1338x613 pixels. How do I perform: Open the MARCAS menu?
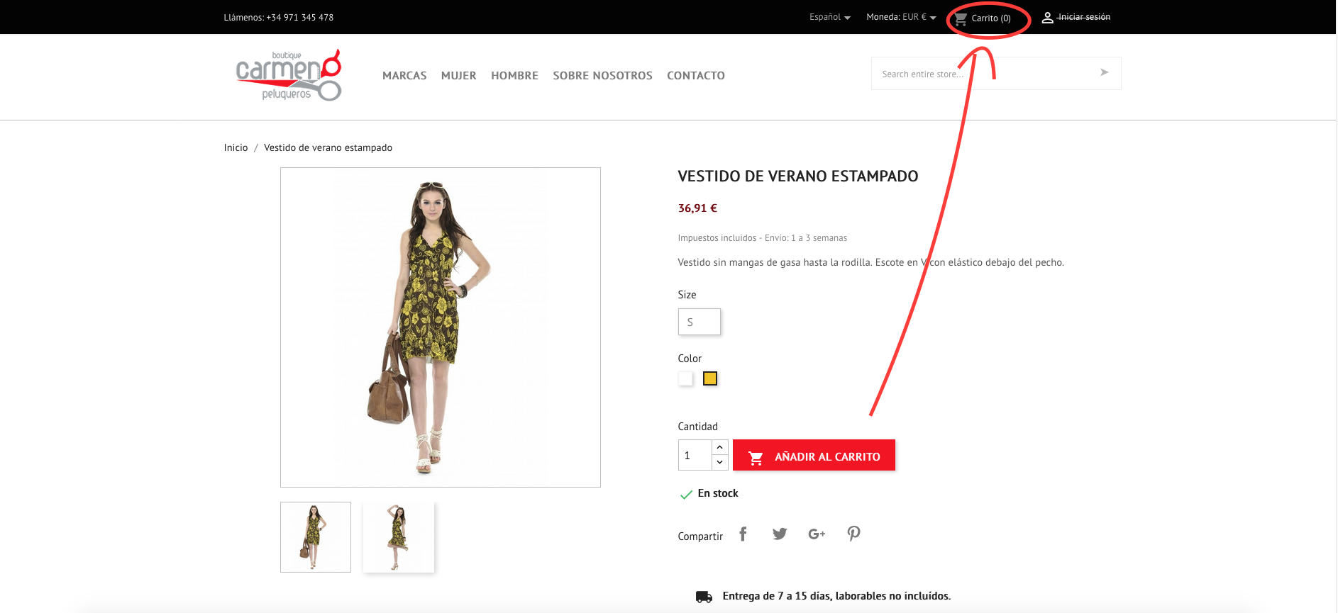click(x=404, y=76)
